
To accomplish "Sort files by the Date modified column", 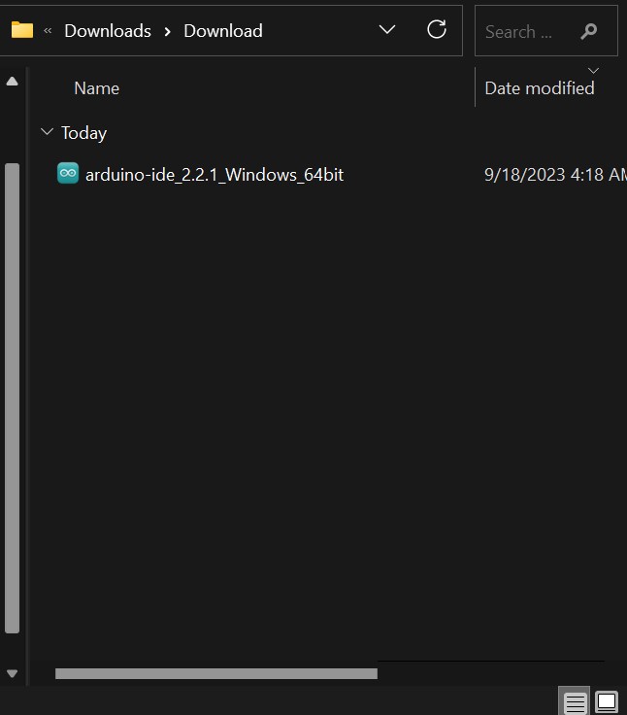I will coord(539,87).
